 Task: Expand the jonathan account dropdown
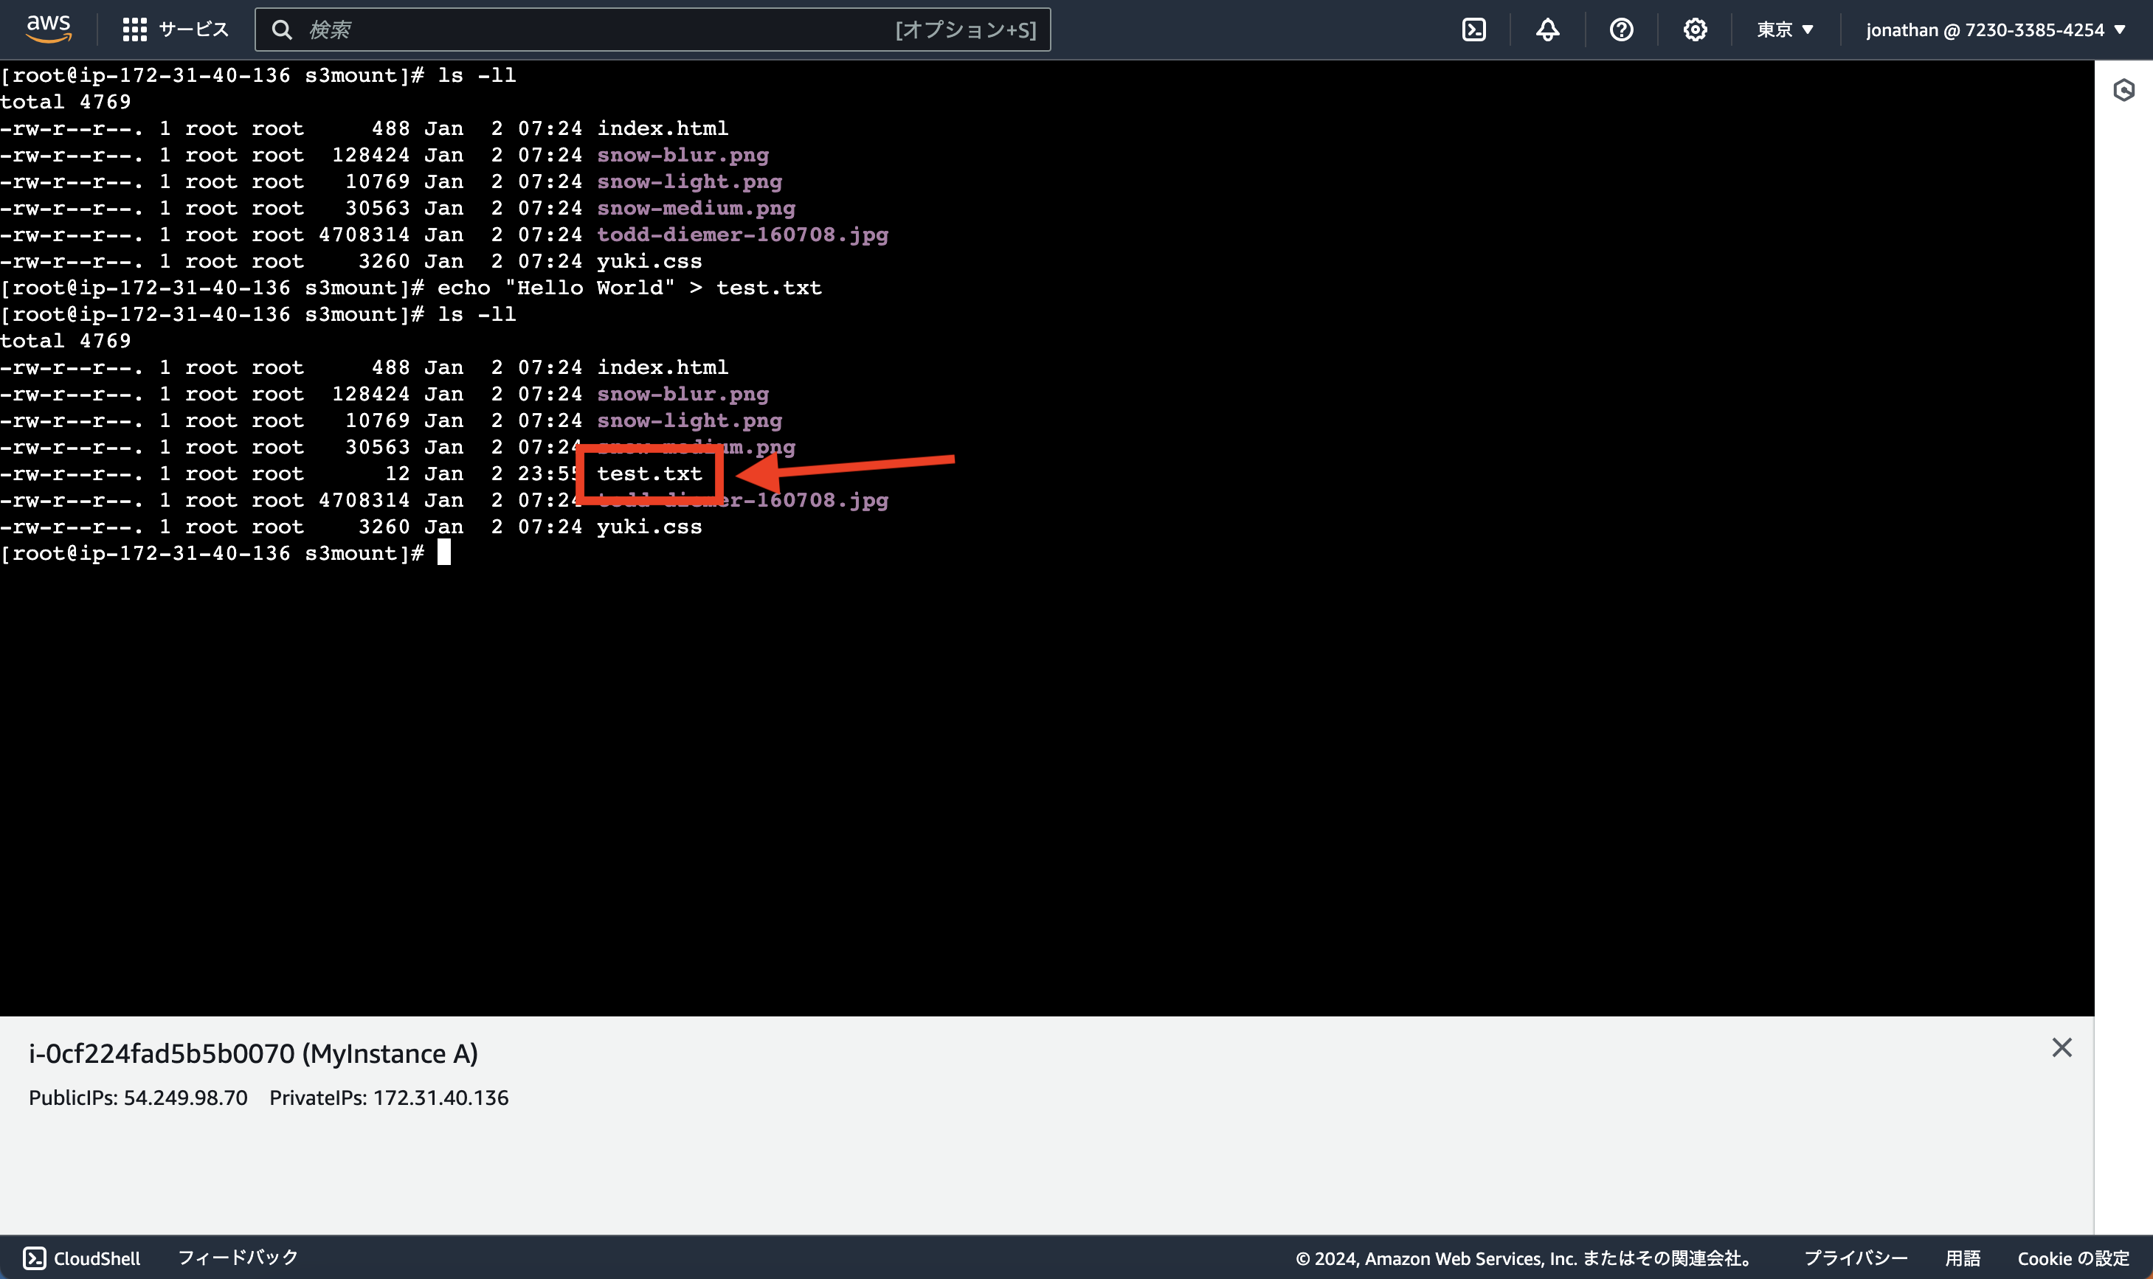click(1995, 29)
